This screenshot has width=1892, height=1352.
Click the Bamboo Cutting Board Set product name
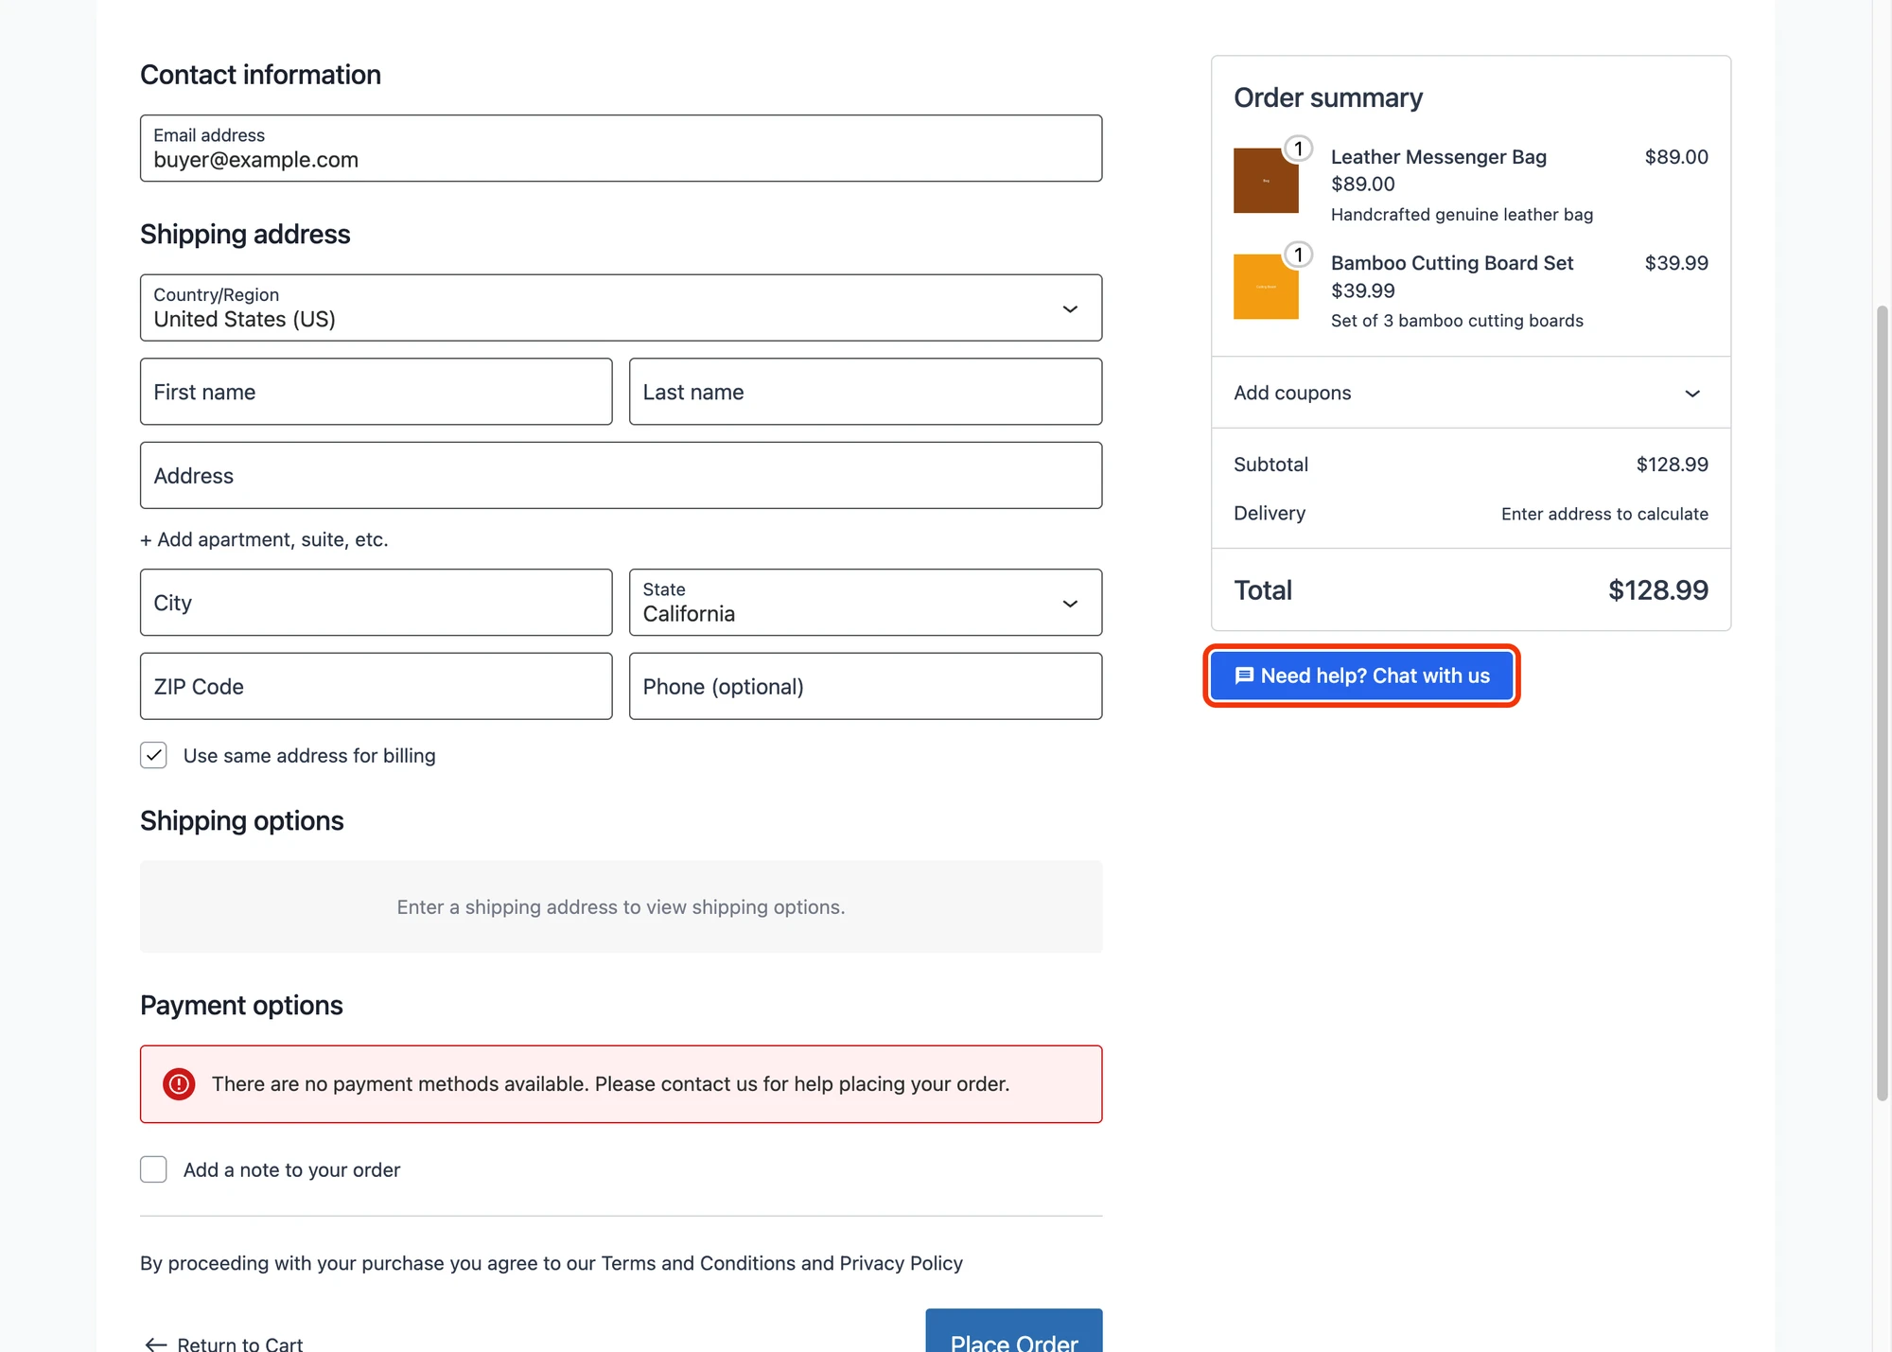[1451, 263]
